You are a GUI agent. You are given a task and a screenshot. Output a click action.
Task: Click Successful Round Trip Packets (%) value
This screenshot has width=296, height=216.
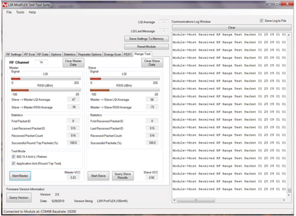point(73,143)
